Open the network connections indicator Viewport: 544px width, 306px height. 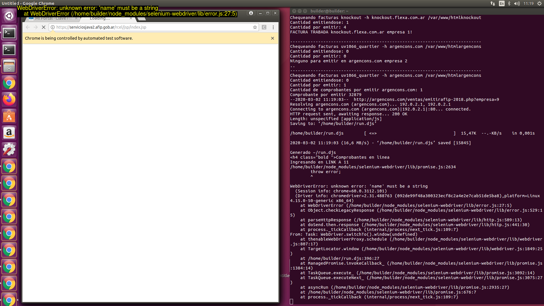pos(493,3)
